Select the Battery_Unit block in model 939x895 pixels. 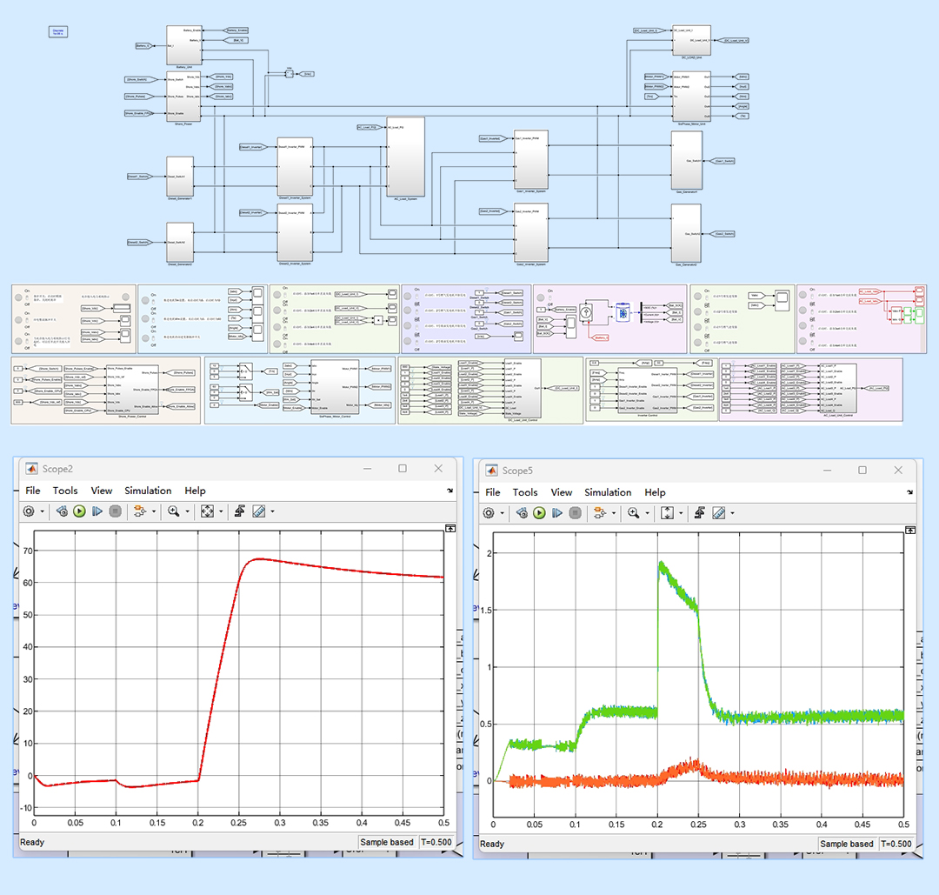click(x=183, y=45)
